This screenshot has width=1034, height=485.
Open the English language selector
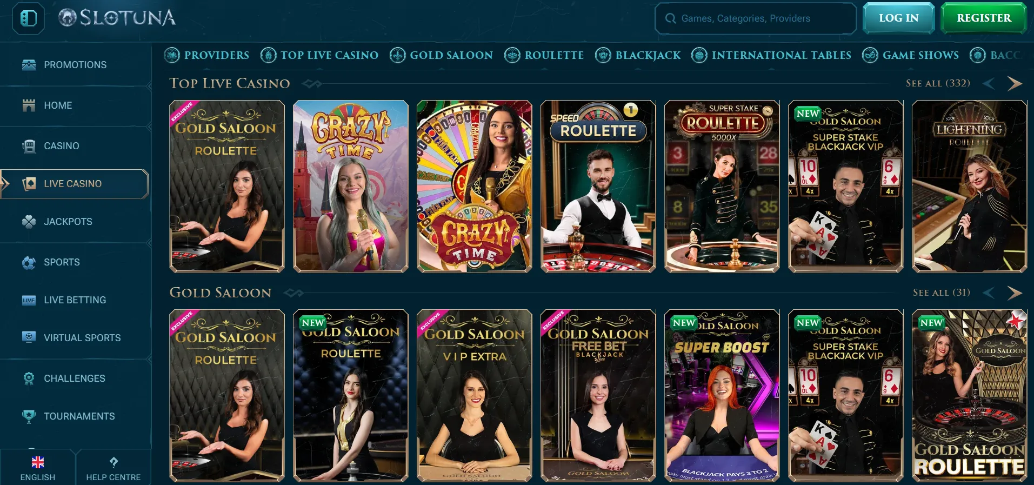click(x=38, y=468)
